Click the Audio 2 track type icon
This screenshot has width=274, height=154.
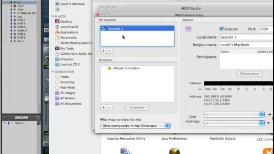[x=15, y=30]
